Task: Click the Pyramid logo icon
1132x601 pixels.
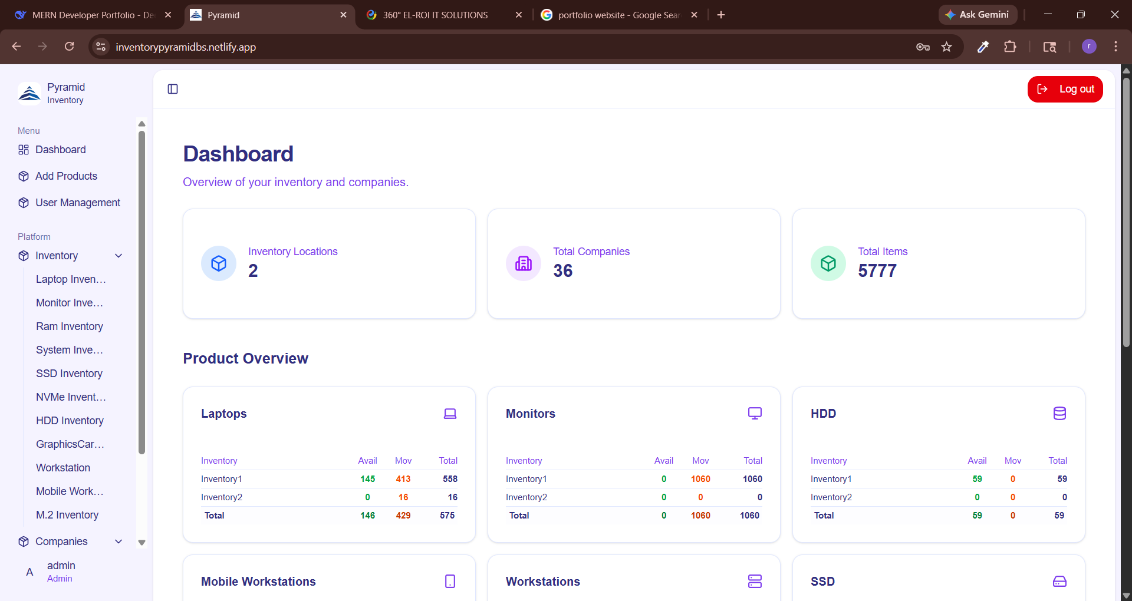Action: [29, 93]
